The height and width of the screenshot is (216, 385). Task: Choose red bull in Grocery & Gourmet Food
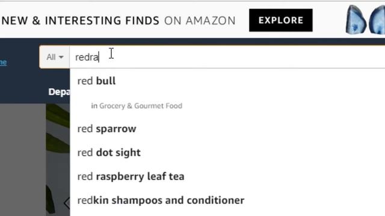137,106
